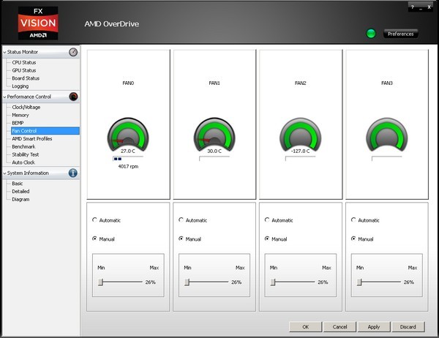
Task: Collapse the System Information section
Action: (x=3, y=173)
